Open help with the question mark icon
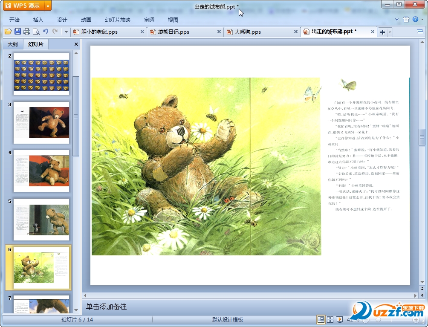This screenshot has width=428, height=327. (416, 19)
